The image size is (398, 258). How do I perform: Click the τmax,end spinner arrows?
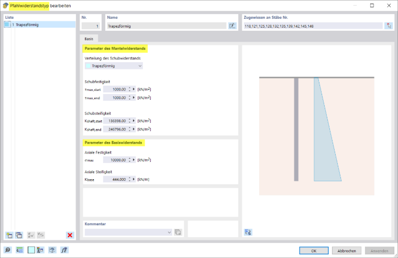tap(129, 98)
